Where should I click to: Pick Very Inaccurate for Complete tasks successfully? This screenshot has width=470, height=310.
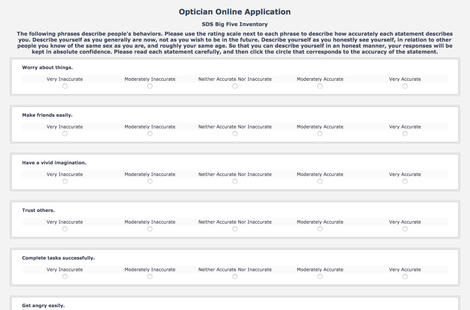pyautogui.click(x=65, y=276)
